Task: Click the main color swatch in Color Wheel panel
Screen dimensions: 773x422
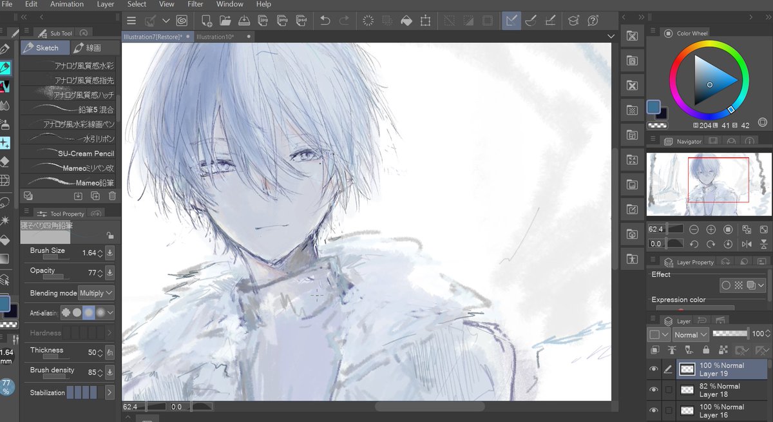Action: (654, 106)
